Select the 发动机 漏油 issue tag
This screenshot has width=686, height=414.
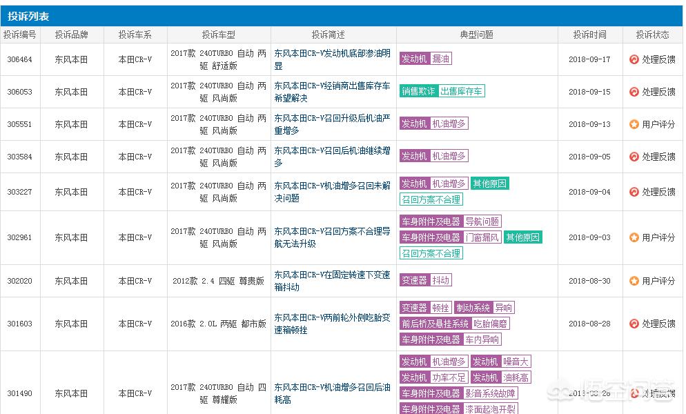426,59
